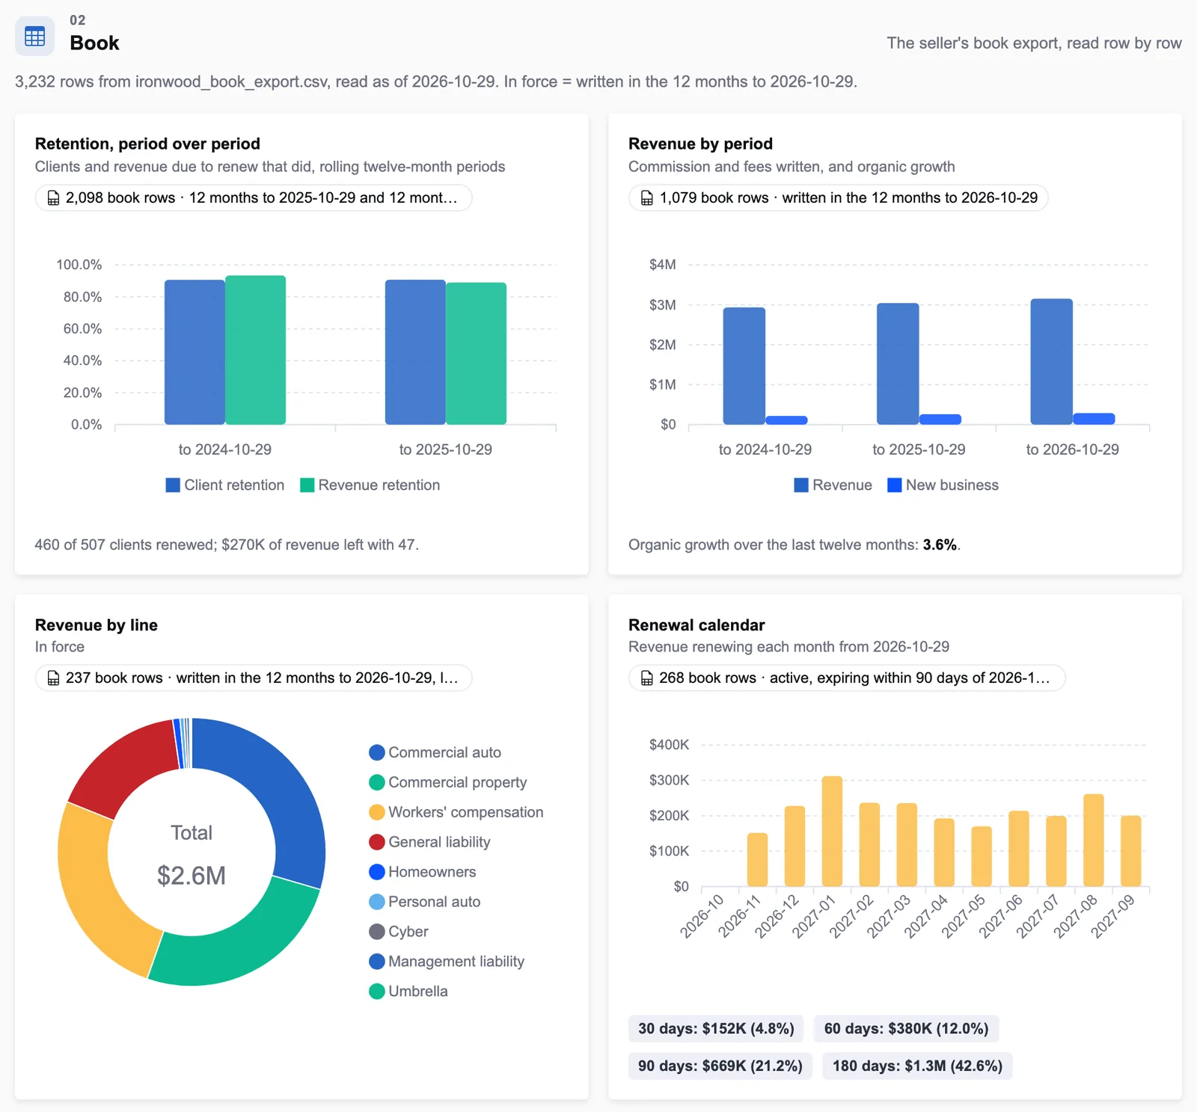1197x1112 pixels.
Task: Toggle the New business legend entry
Action: (943, 485)
